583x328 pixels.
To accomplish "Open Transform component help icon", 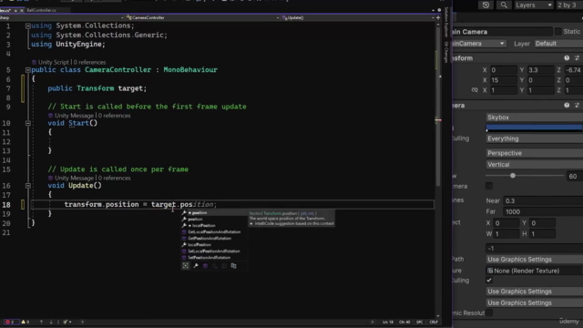I will pyautogui.click(x=567, y=58).
